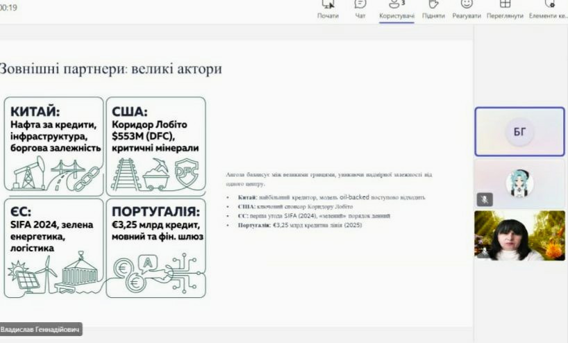Select the woman's video tile

pyautogui.click(x=519, y=235)
